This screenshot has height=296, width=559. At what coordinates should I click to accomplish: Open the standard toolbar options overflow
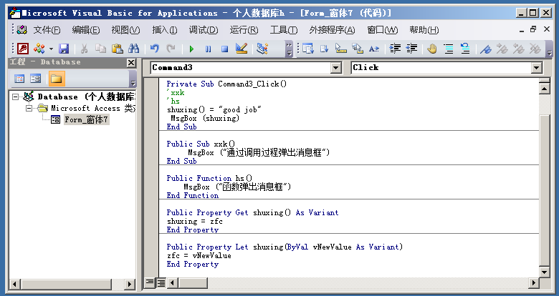[289, 49]
